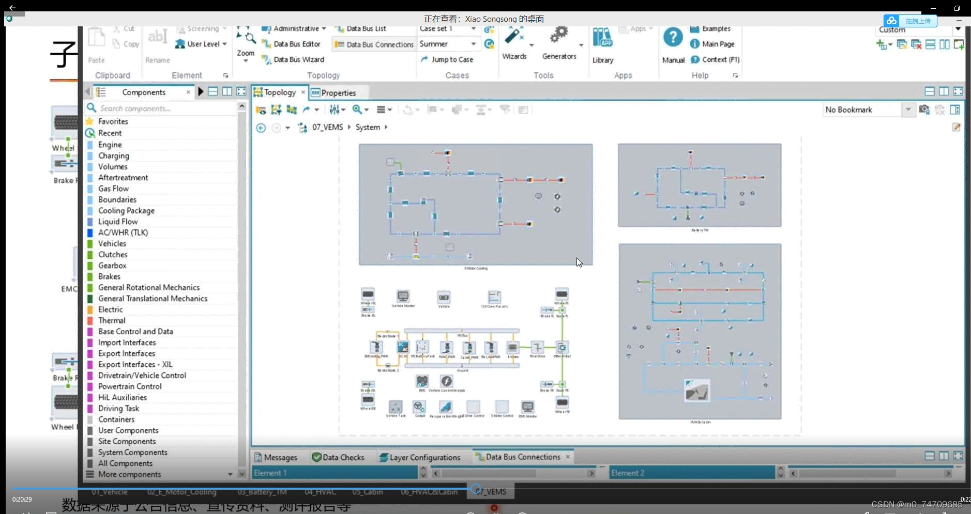Open E-Motor Cooling subsystem thumbnail
The width and height of the screenshot is (971, 514).
(476, 205)
